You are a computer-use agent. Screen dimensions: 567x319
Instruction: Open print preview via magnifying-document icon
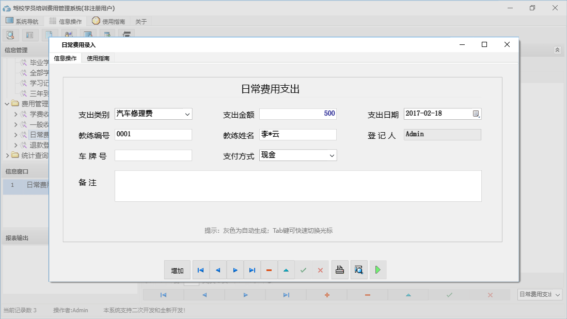(x=359, y=269)
